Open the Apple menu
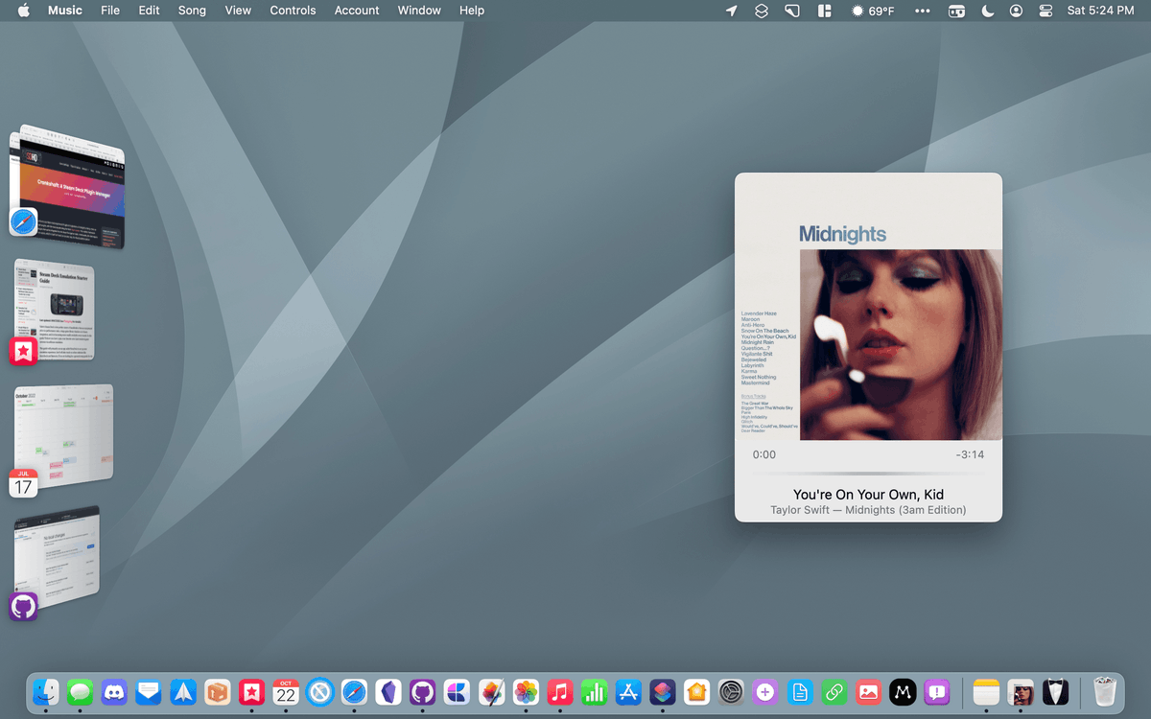The height and width of the screenshot is (719, 1151). pos(24,11)
